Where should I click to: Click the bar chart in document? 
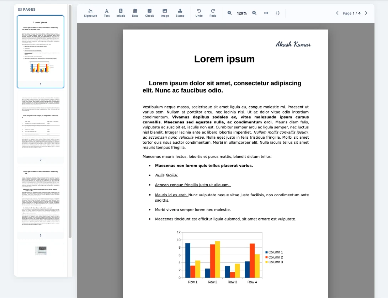(229, 257)
